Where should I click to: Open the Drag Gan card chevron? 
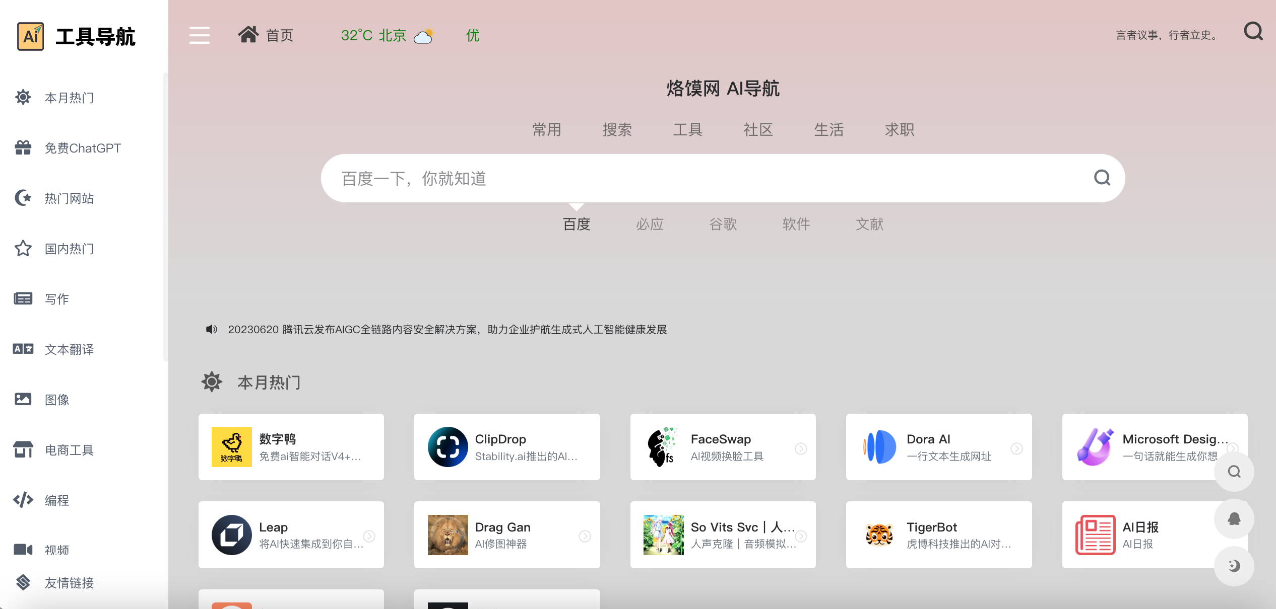click(585, 535)
